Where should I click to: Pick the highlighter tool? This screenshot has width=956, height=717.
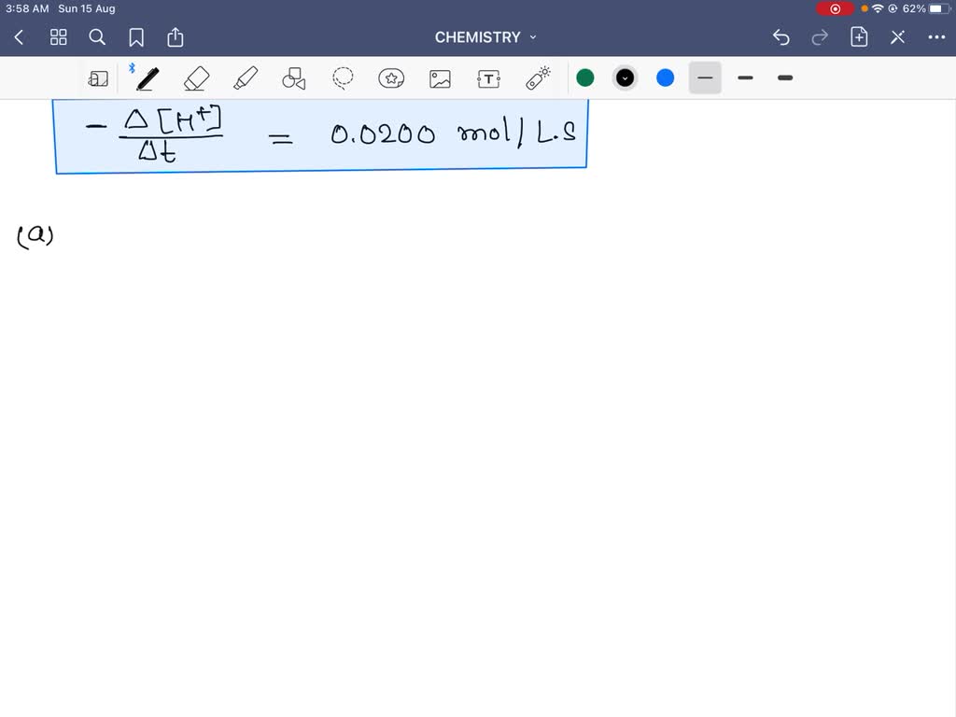pyautogui.click(x=245, y=78)
